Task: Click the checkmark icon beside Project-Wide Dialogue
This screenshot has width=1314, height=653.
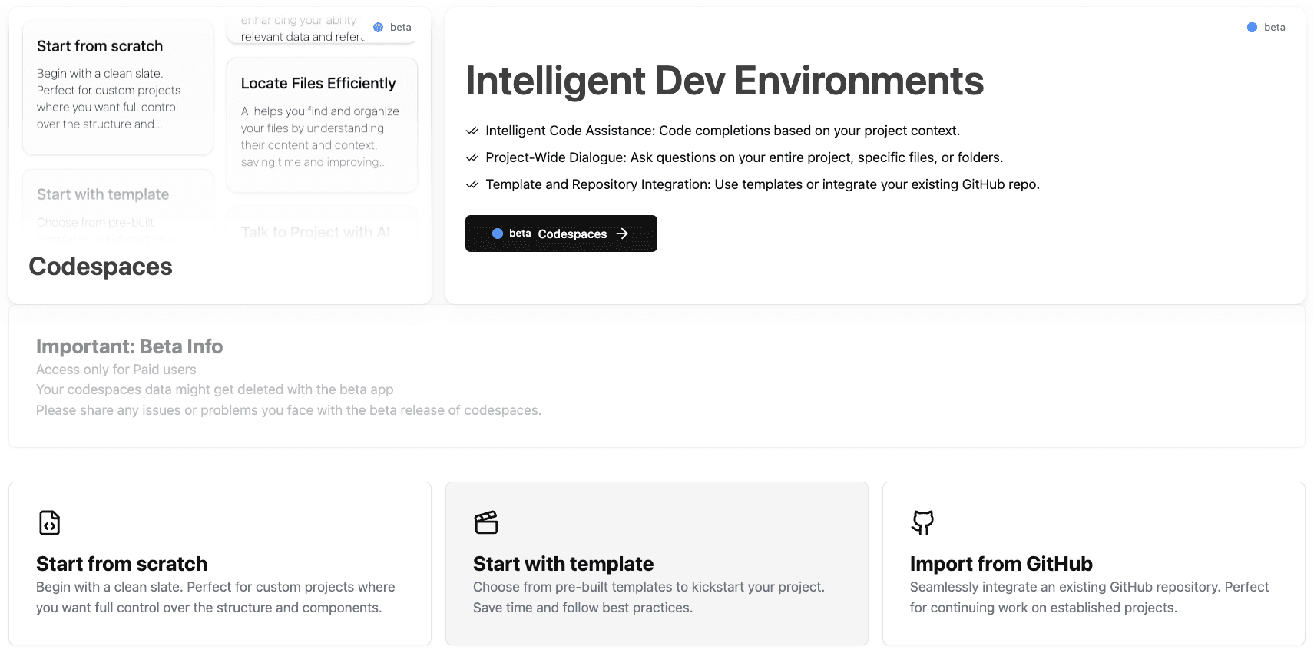Action: [472, 157]
